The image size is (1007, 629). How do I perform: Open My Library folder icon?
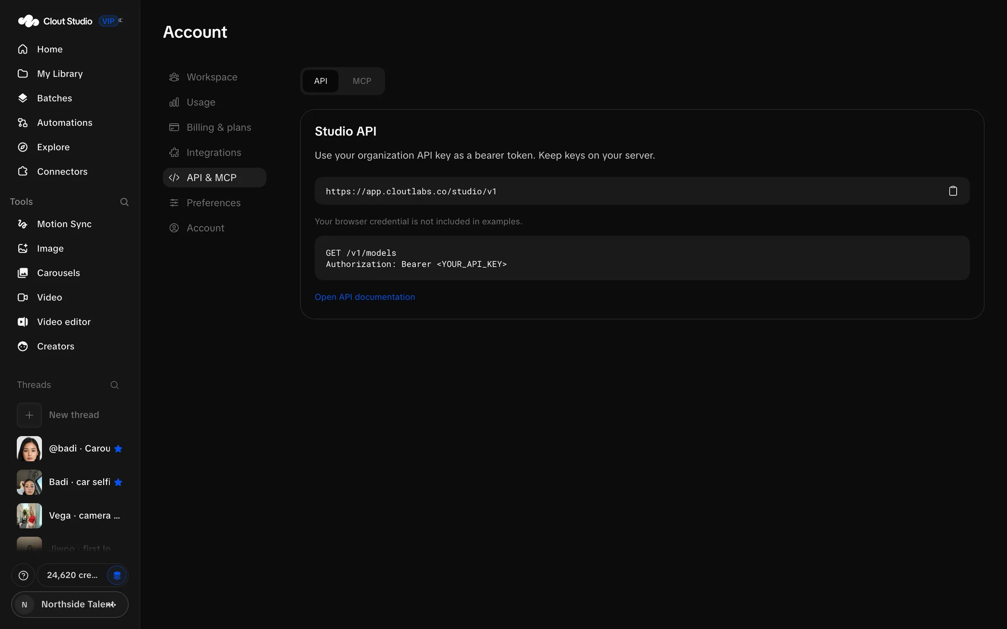coord(23,73)
